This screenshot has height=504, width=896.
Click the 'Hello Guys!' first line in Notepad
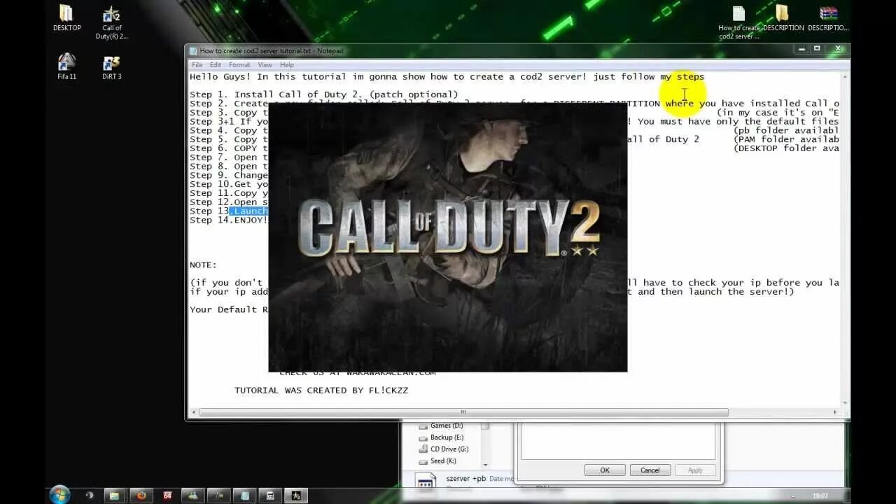click(x=447, y=76)
